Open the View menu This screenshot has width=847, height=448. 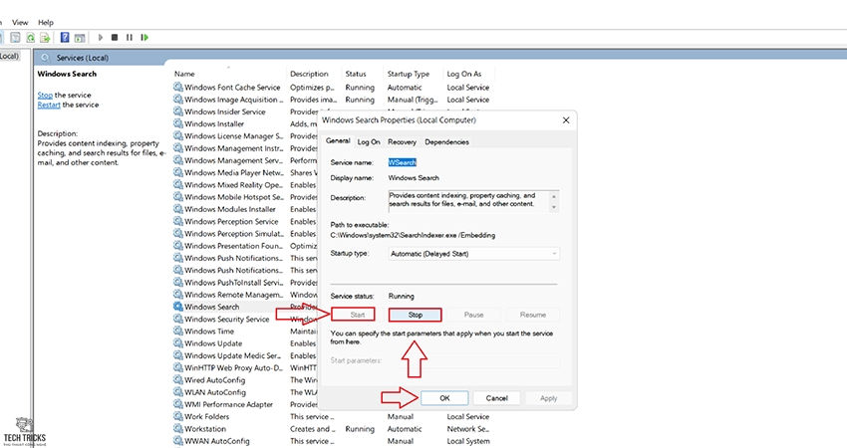pos(20,22)
